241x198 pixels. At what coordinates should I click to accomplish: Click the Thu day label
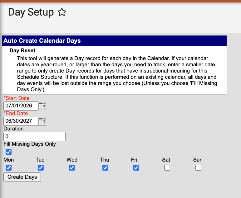click(105, 160)
